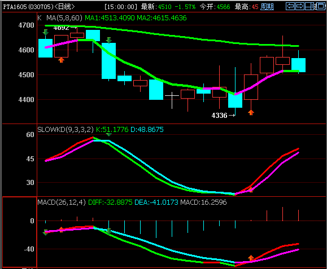This screenshot has width=327, height=269.
Task: Click the -1.57% change value
Action: [x=185, y=7]
